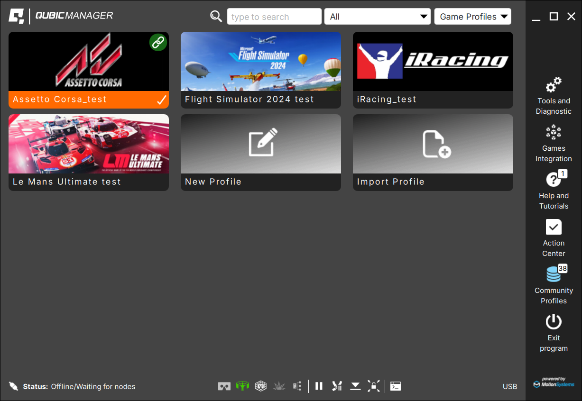The width and height of the screenshot is (582, 401).
Task: Toggle pause motion button in status bar
Action: click(x=319, y=386)
